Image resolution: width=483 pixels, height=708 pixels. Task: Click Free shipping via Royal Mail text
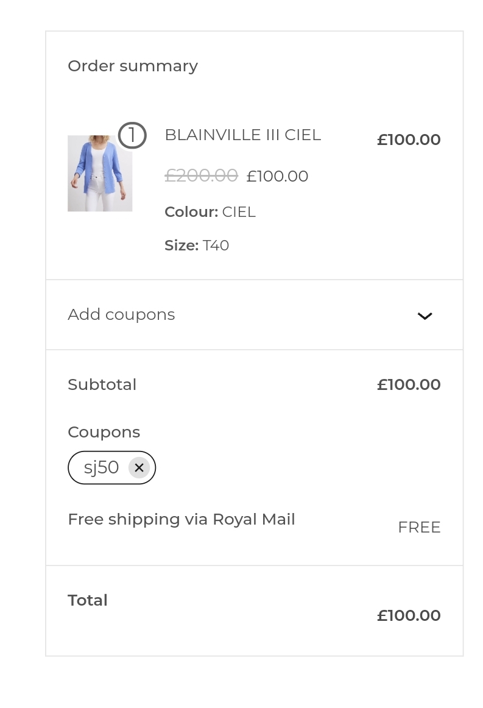[x=182, y=519]
